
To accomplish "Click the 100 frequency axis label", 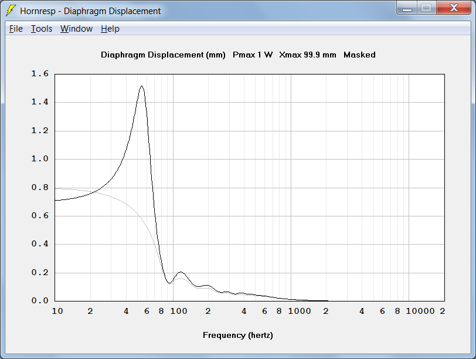I will point(178,311).
